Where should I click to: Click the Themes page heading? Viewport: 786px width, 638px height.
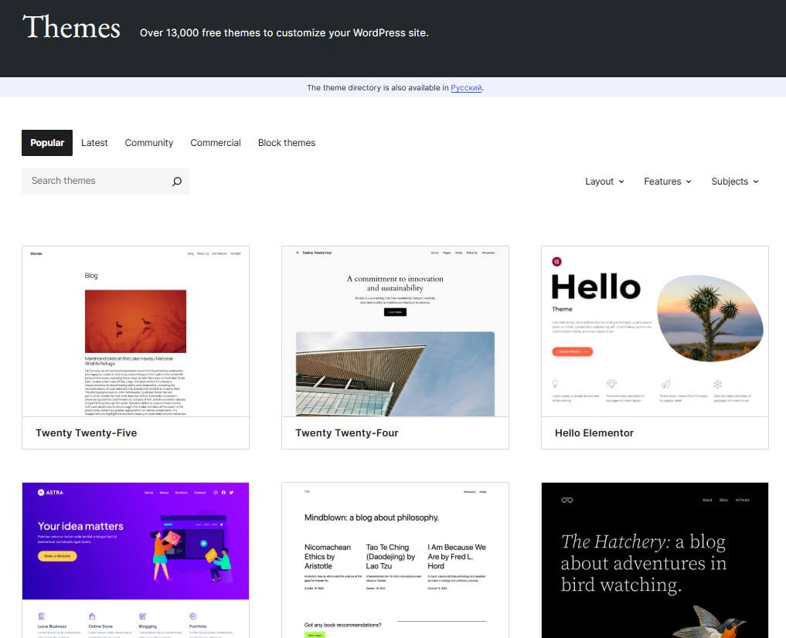71,27
